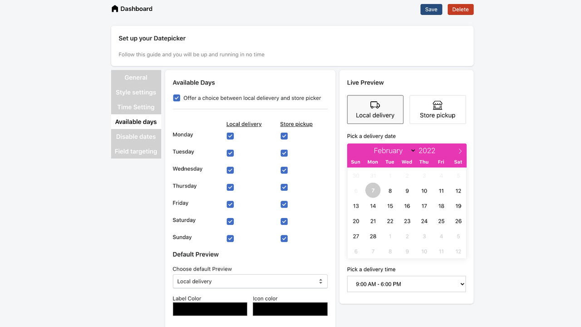Select February 14 in the calendar
Image resolution: width=581 pixels, height=327 pixels.
(373, 206)
